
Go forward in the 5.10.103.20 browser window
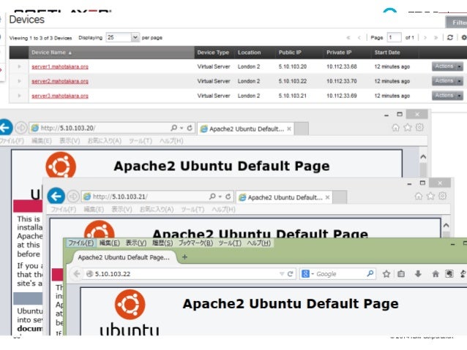pyautogui.click(x=20, y=128)
